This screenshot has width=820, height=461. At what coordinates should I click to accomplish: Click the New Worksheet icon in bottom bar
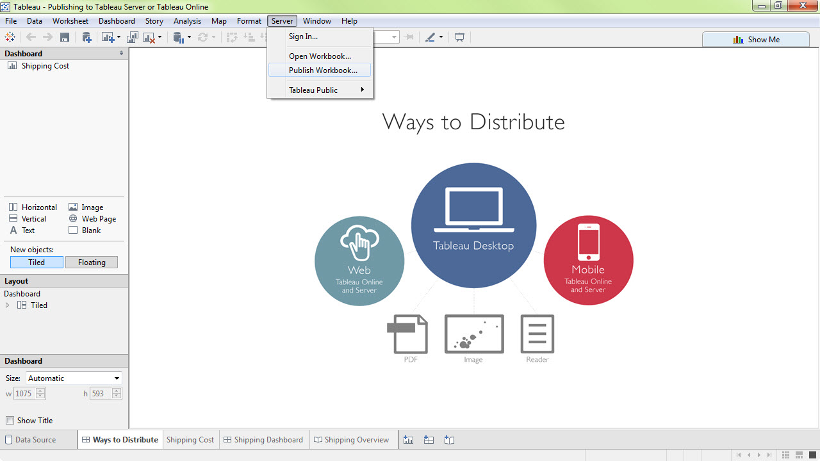[408, 440]
